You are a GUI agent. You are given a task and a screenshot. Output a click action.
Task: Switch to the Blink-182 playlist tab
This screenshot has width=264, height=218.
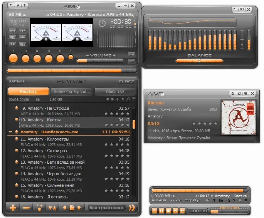click(x=115, y=92)
